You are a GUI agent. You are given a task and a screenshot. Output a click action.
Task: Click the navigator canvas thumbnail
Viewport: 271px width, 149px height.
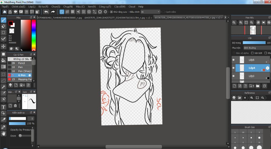coord(253,30)
